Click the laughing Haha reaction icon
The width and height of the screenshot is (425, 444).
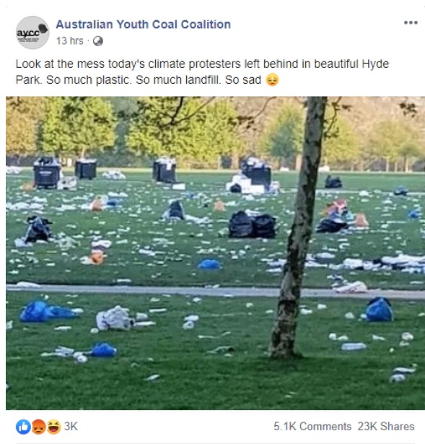54,427
